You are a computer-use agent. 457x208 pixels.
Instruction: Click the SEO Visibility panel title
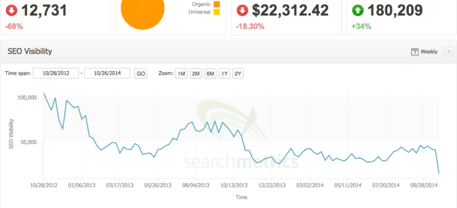(x=30, y=51)
